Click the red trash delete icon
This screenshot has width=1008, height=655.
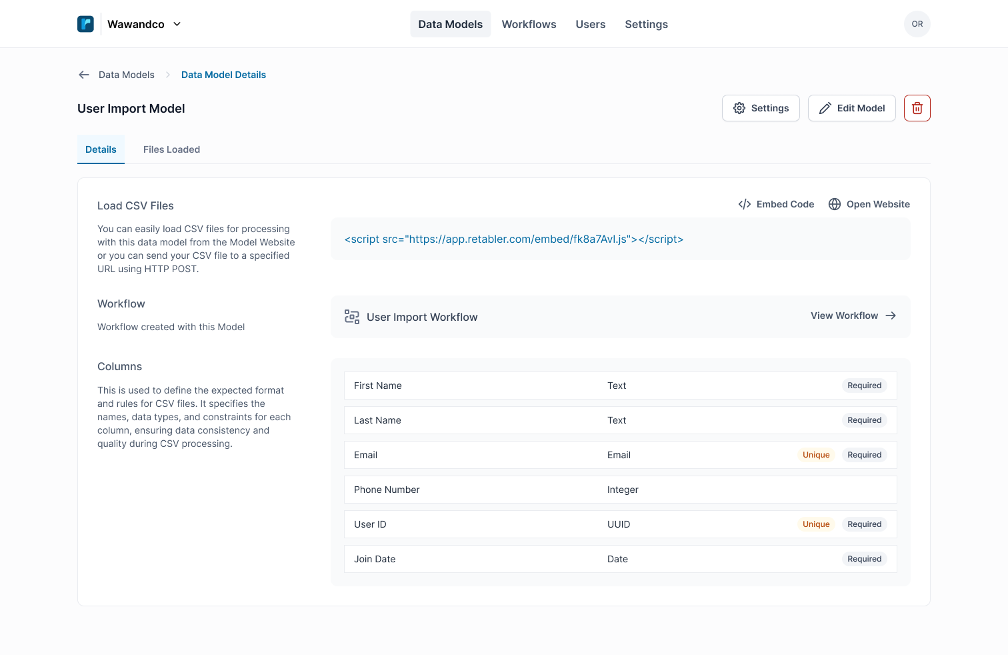pyautogui.click(x=917, y=108)
